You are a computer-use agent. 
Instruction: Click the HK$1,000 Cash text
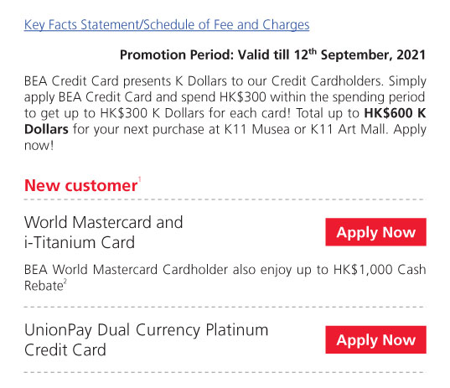coord(380,270)
